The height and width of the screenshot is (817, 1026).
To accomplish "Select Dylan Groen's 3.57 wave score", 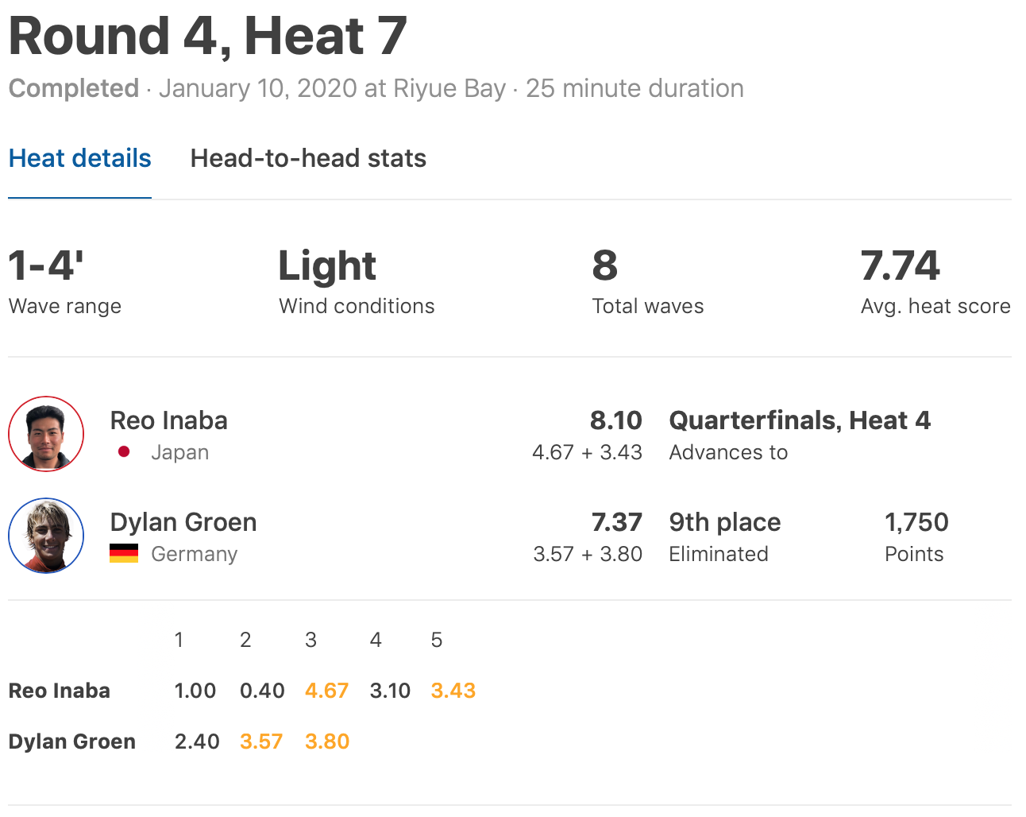I will click(x=261, y=741).
